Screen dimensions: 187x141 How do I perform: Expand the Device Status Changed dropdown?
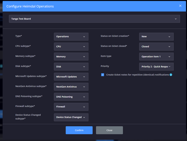(71, 117)
